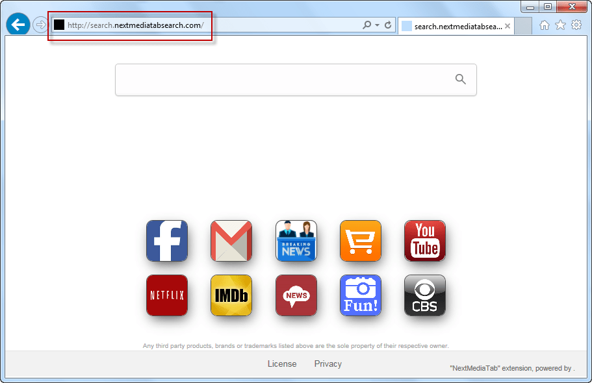The width and height of the screenshot is (592, 383).
Task: Click the address bar search magnifier icon
Action: click(367, 25)
